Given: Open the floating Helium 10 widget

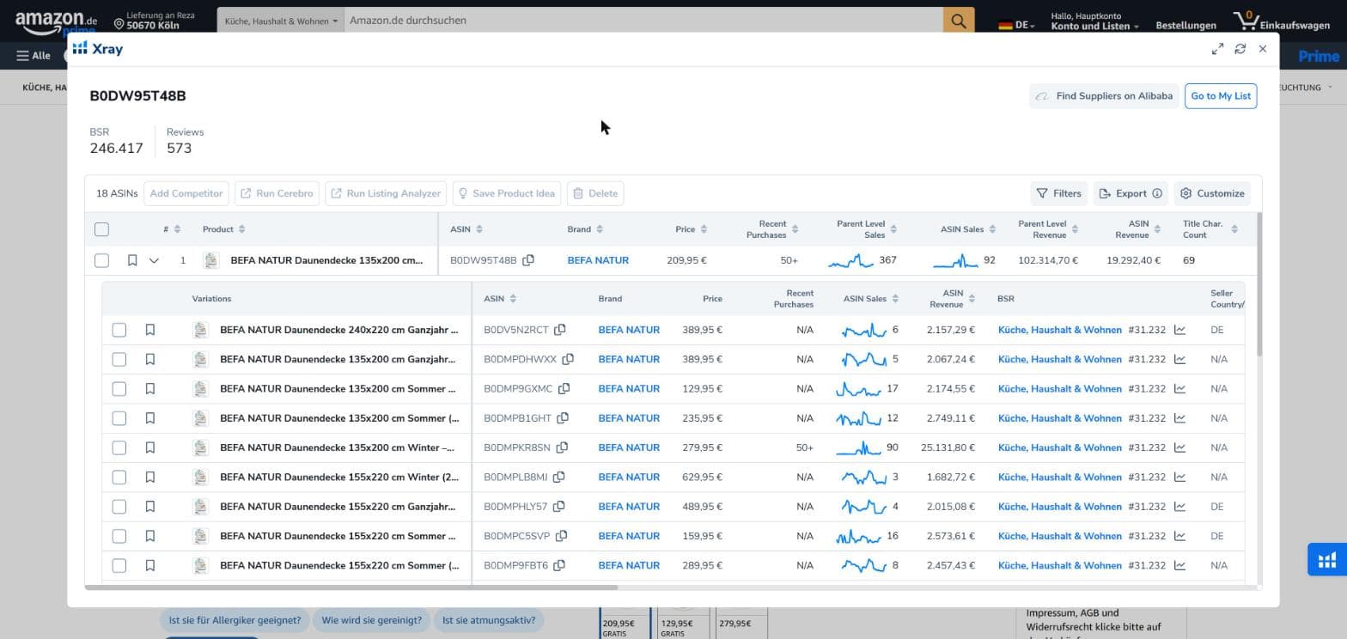Looking at the screenshot, I should tap(1327, 560).
